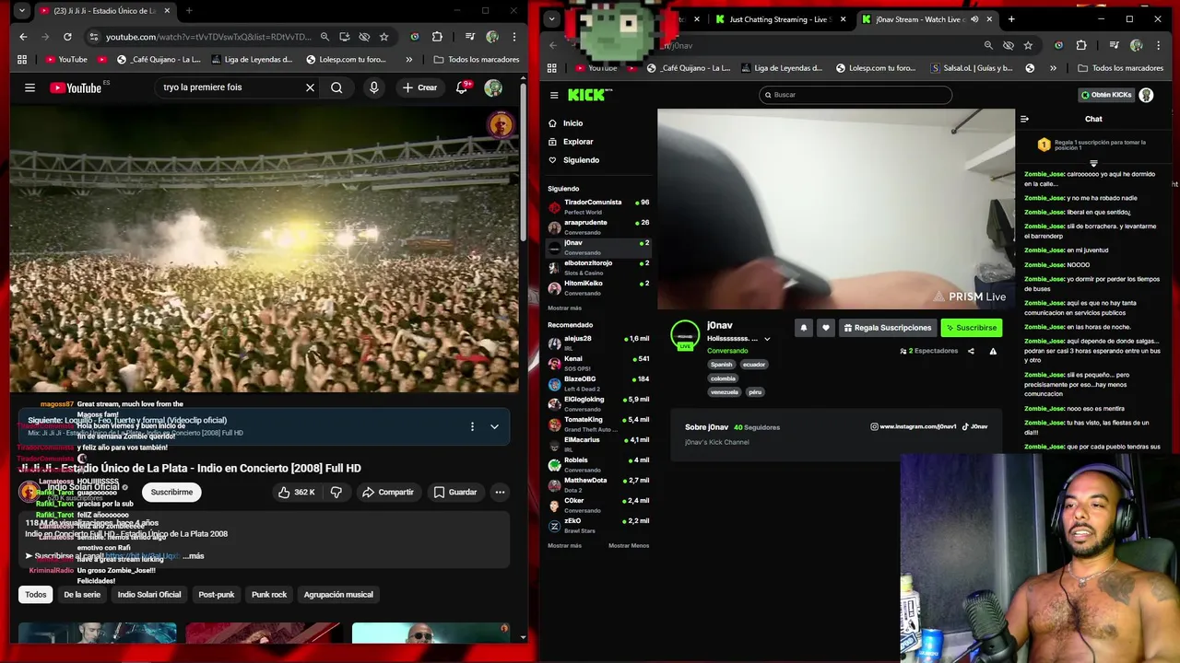1180x663 pixels.
Task: Open playlist options three-dot menu
Action: pyautogui.click(x=472, y=426)
